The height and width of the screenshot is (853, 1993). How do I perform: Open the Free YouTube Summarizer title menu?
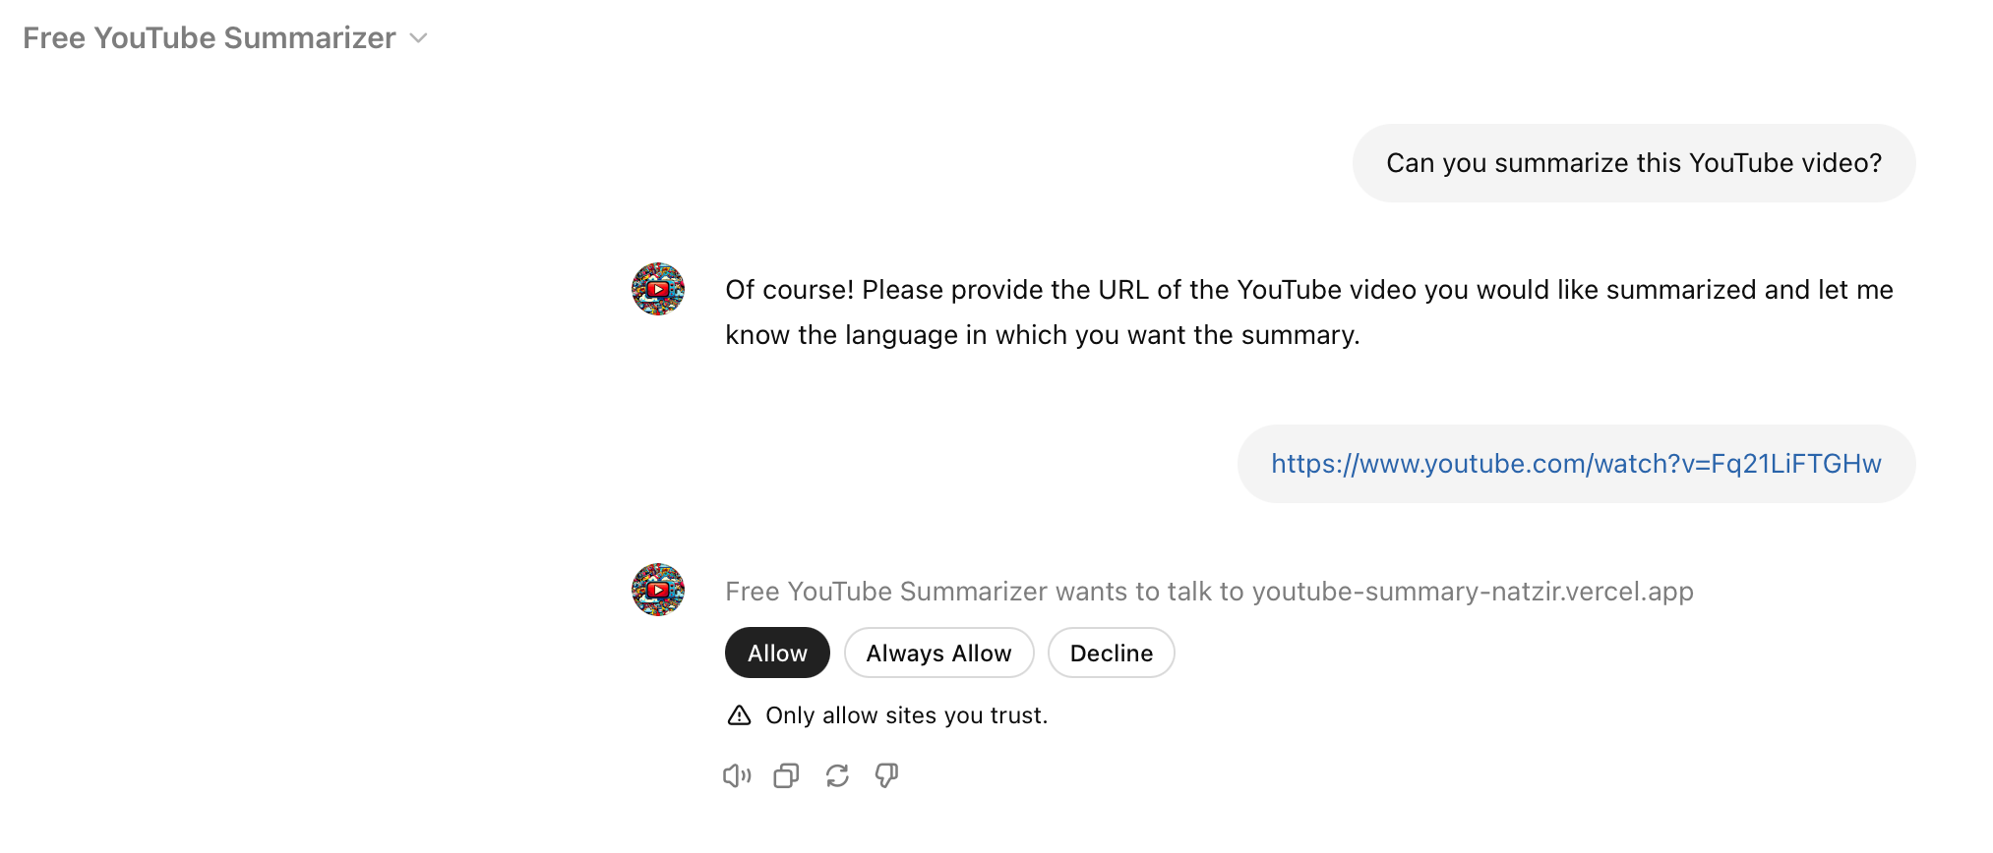210,38
